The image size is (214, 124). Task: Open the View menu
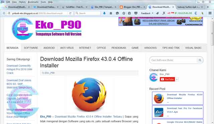(x=14, y=2)
